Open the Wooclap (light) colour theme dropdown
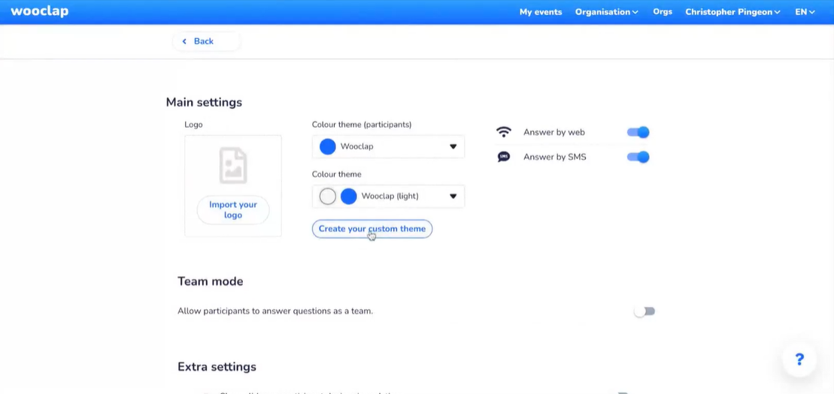 click(388, 197)
